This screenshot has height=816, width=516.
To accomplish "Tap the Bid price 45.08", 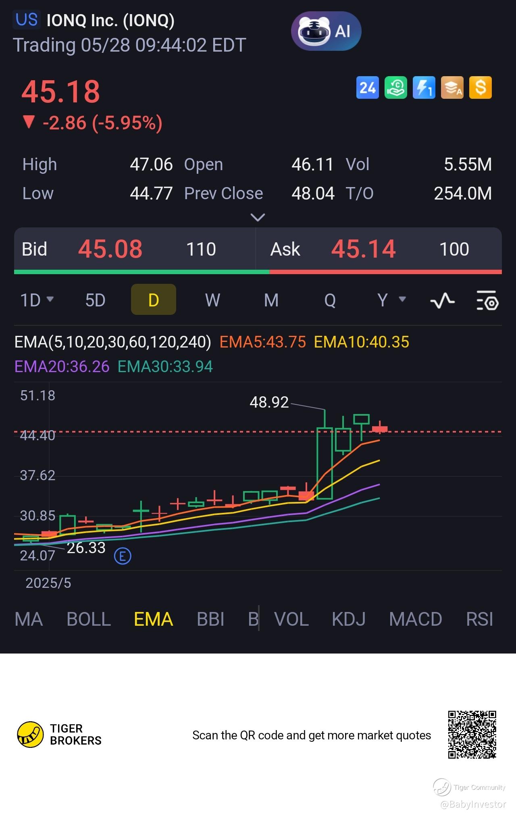I will coord(110,249).
